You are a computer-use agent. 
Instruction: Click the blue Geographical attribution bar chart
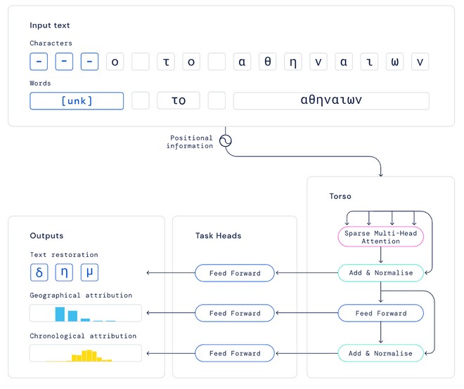click(x=86, y=313)
